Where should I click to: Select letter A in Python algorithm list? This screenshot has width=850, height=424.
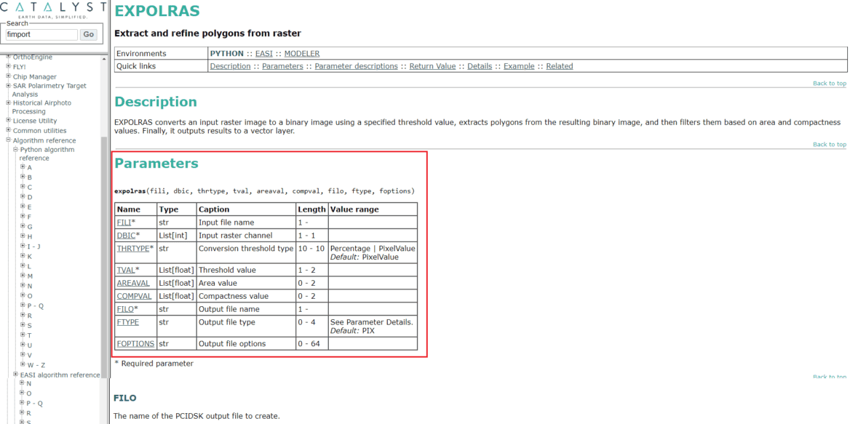pyautogui.click(x=30, y=167)
